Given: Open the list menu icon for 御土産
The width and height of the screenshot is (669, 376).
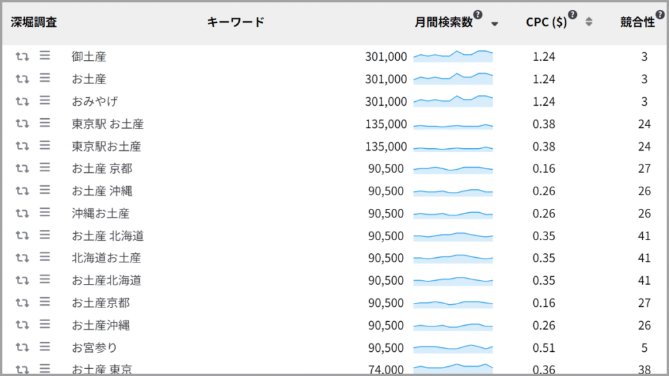Looking at the screenshot, I should [44, 56].
